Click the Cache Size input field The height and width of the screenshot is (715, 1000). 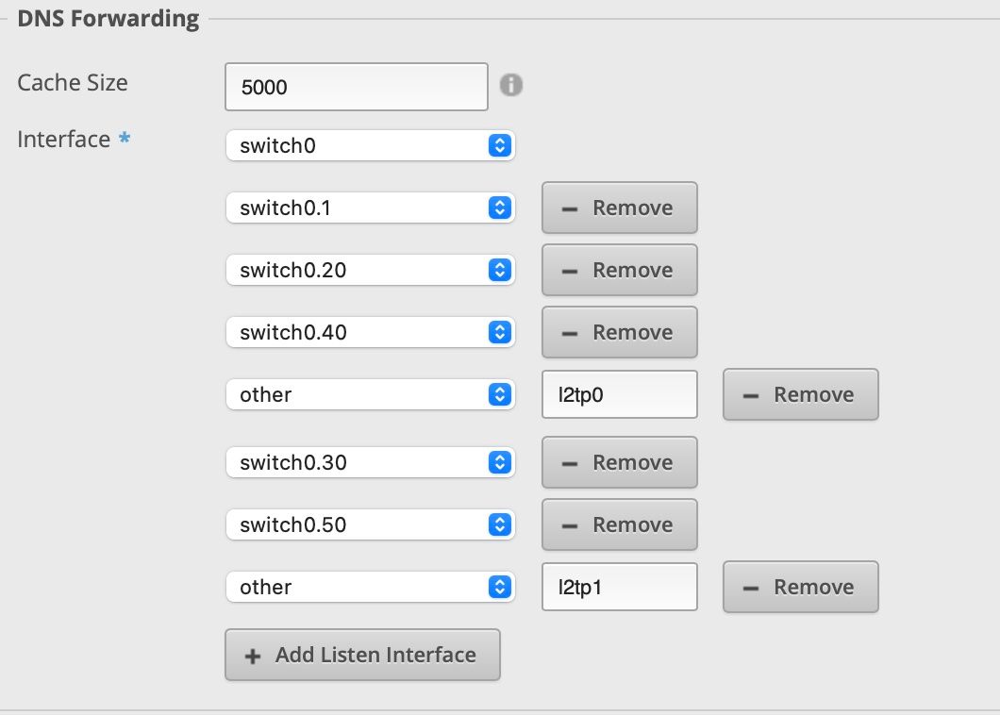coord(356,87)
